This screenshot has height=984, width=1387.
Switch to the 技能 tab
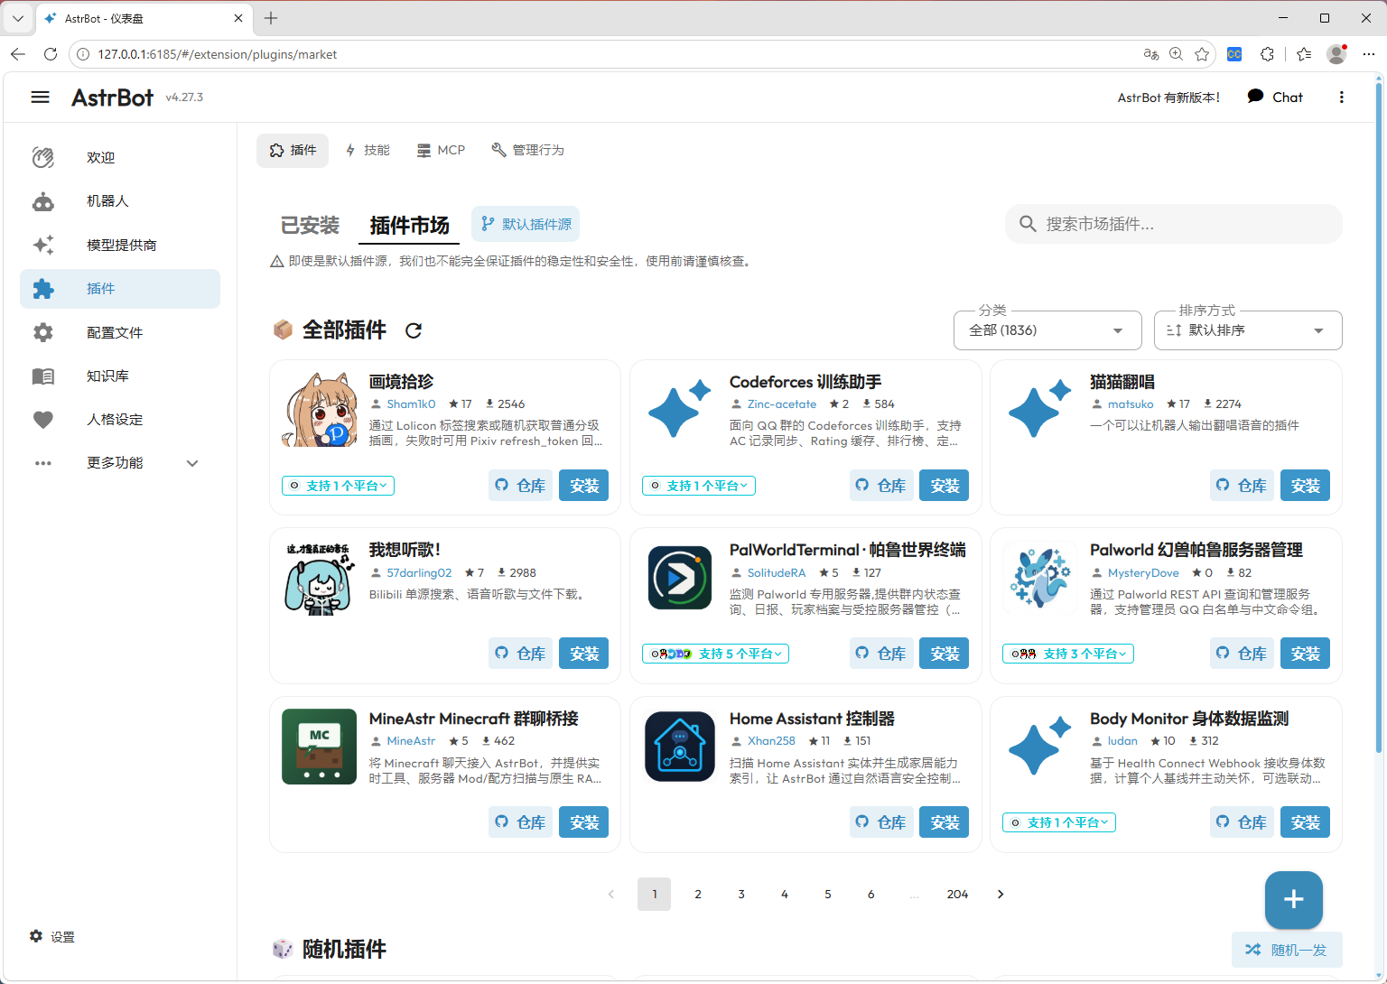coord(368,151)
